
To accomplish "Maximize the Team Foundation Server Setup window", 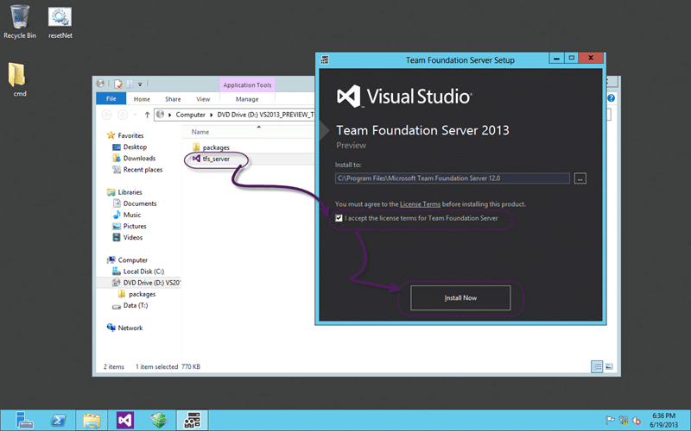I will [x=572, y=58].
